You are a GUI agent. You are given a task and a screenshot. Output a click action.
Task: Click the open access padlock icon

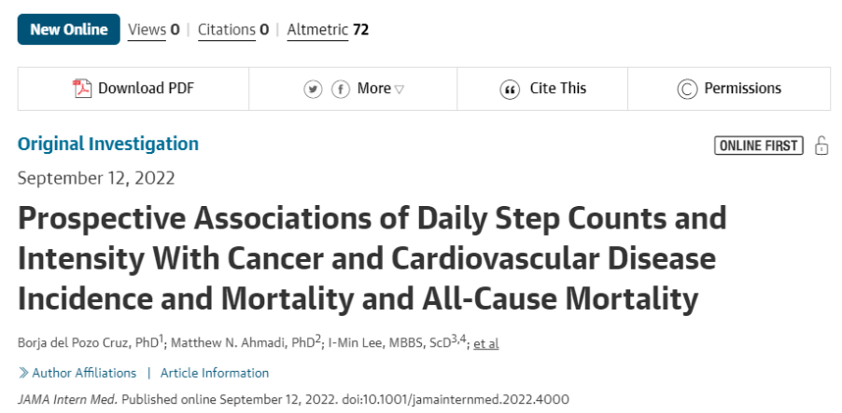pyautogui.click(x=821, y=145)
